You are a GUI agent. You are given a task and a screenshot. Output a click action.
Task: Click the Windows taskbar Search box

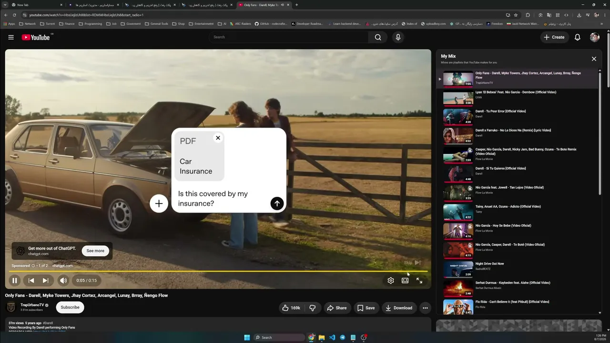[x=279, y=337]
